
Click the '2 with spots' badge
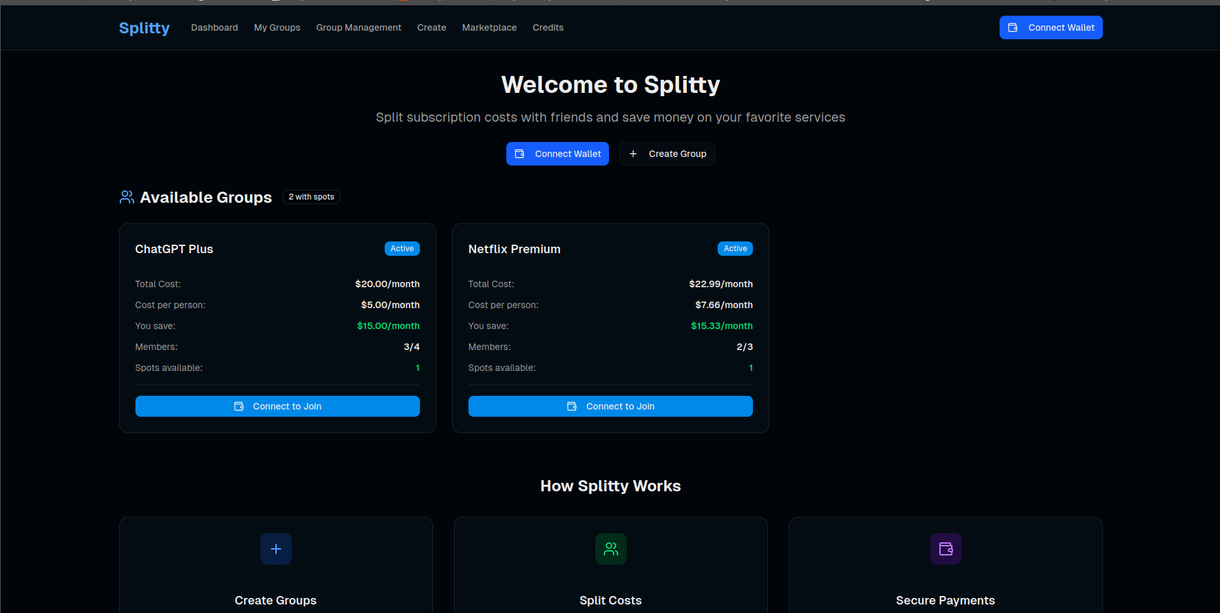[x=311, y=197]
